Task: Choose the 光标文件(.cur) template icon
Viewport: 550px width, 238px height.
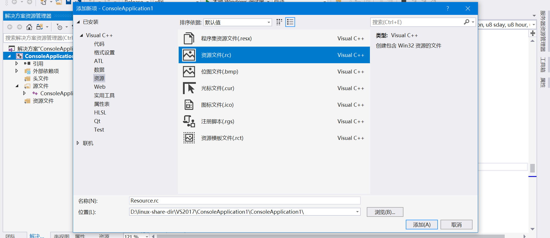Action: 189,88
